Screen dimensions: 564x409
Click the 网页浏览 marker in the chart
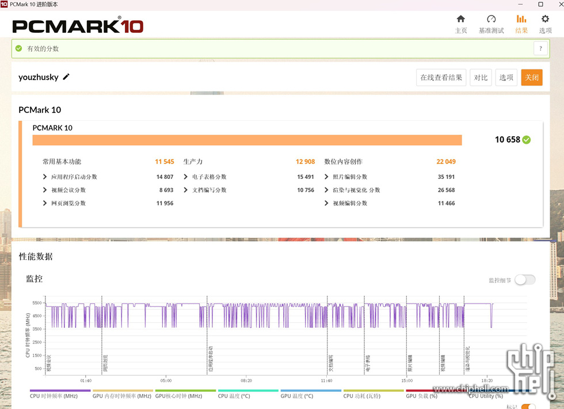point(105,363)
